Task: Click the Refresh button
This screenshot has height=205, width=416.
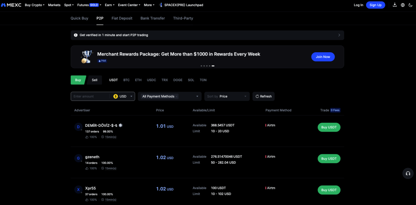Action: [x=263, y=96]
